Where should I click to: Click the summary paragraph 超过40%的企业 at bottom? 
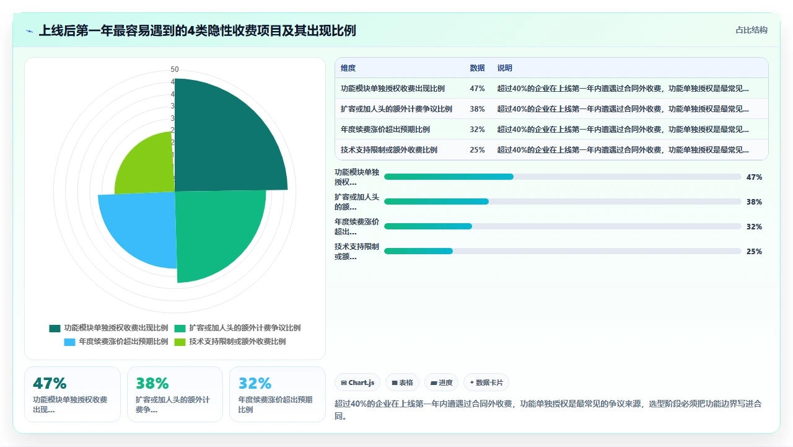[548, 410]
